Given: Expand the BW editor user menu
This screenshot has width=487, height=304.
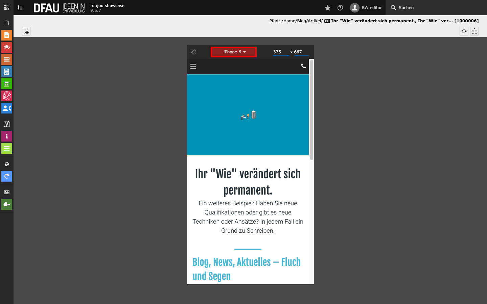Looking at the screenshot, I should tap(366, 7).
